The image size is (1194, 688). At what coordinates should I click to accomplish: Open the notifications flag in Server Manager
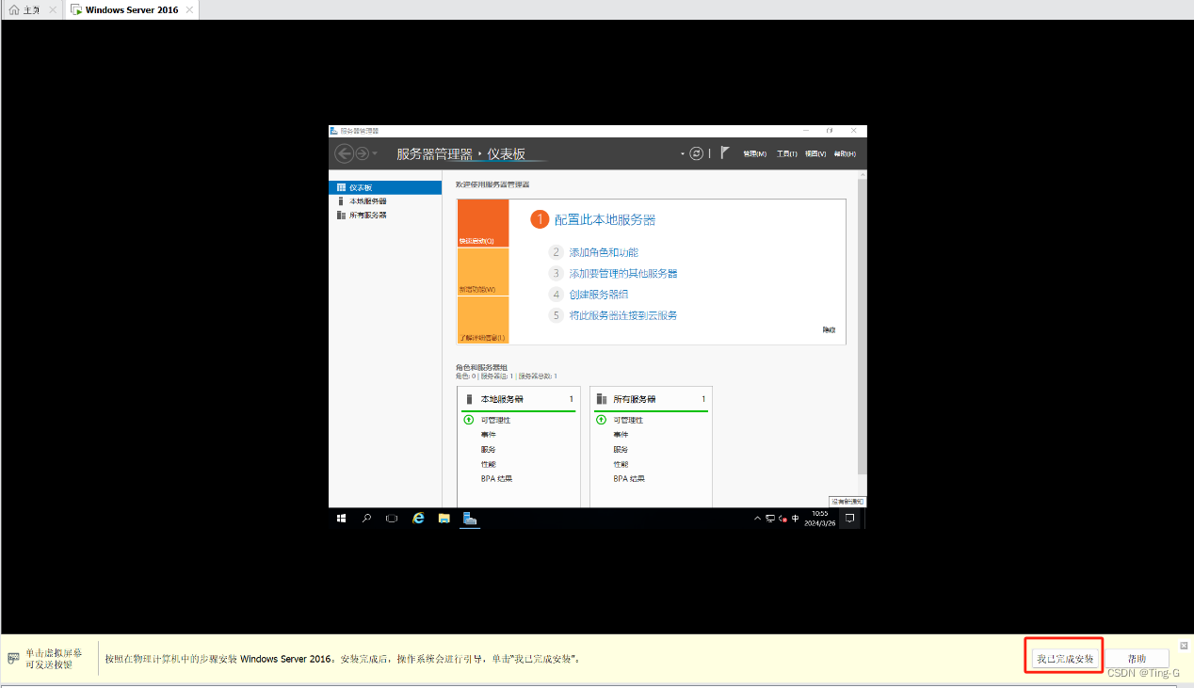(x=725, y=152)
